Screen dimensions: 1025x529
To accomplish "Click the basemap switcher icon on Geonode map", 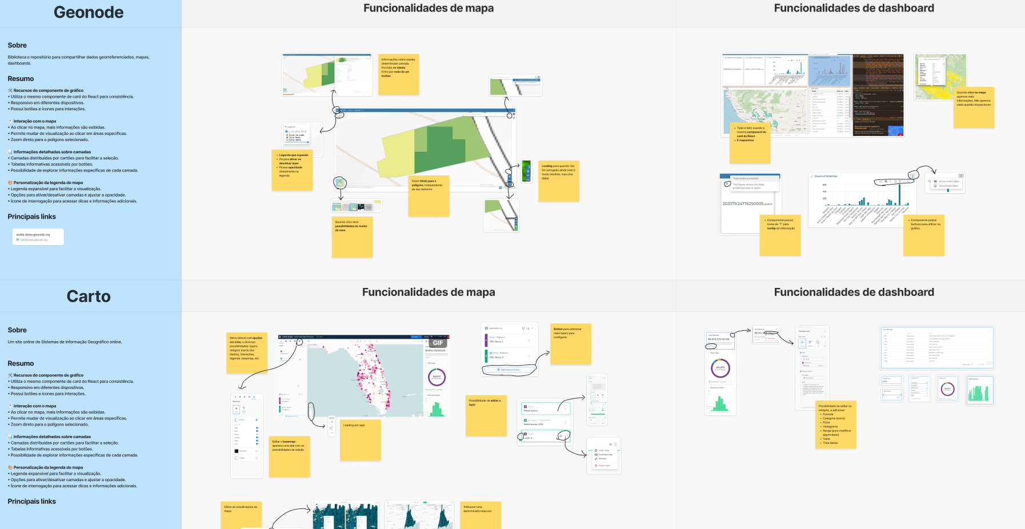I will [340, 183].
